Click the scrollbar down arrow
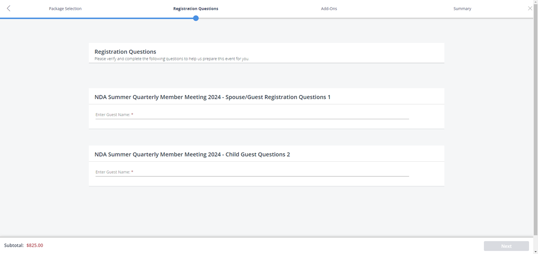 (x=535, y=251)
